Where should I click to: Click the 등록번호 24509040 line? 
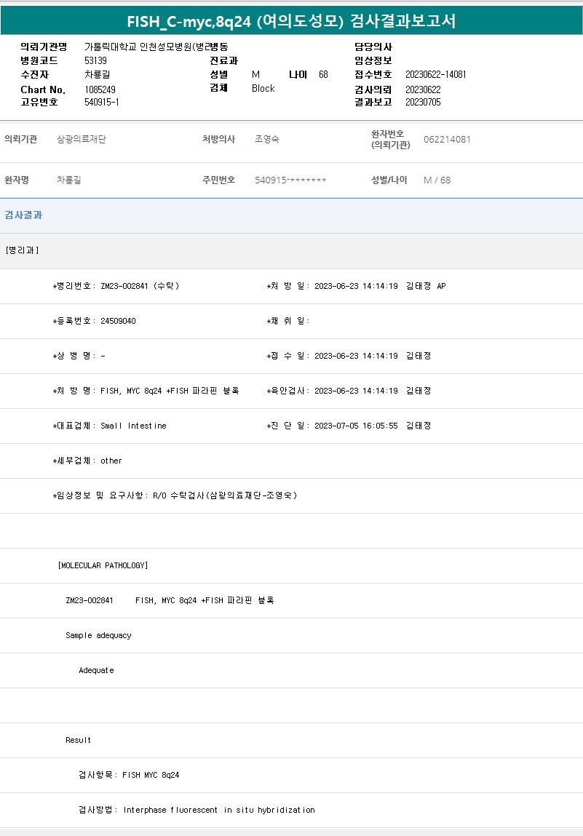(x=95, y=321)
